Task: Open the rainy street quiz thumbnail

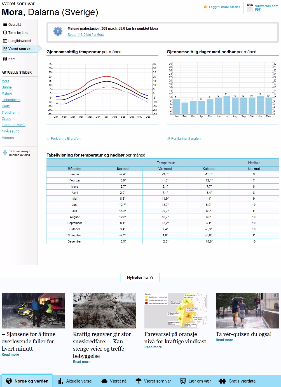Action: (x=247, y=311)
